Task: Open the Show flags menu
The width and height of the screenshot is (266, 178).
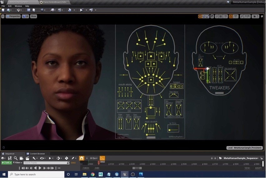Action: click(x=33, y=16)
